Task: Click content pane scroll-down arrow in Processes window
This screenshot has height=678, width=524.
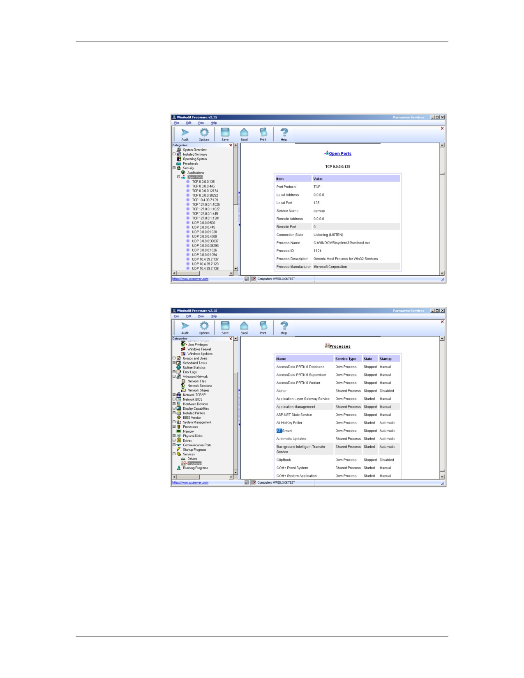Action: pos(442,477)
